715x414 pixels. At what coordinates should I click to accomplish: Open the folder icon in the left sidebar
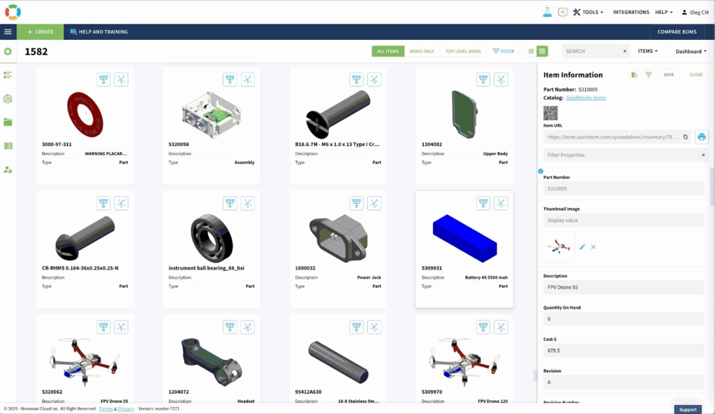(8, 122)
